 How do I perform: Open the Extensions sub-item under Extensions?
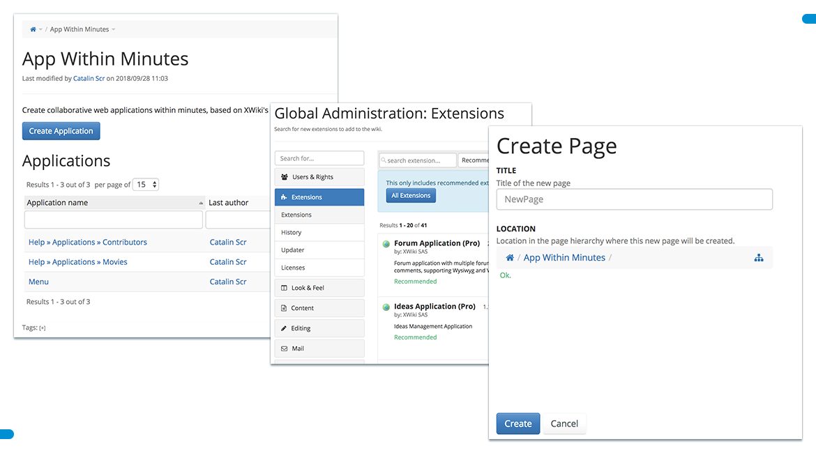tap(319, 215)
